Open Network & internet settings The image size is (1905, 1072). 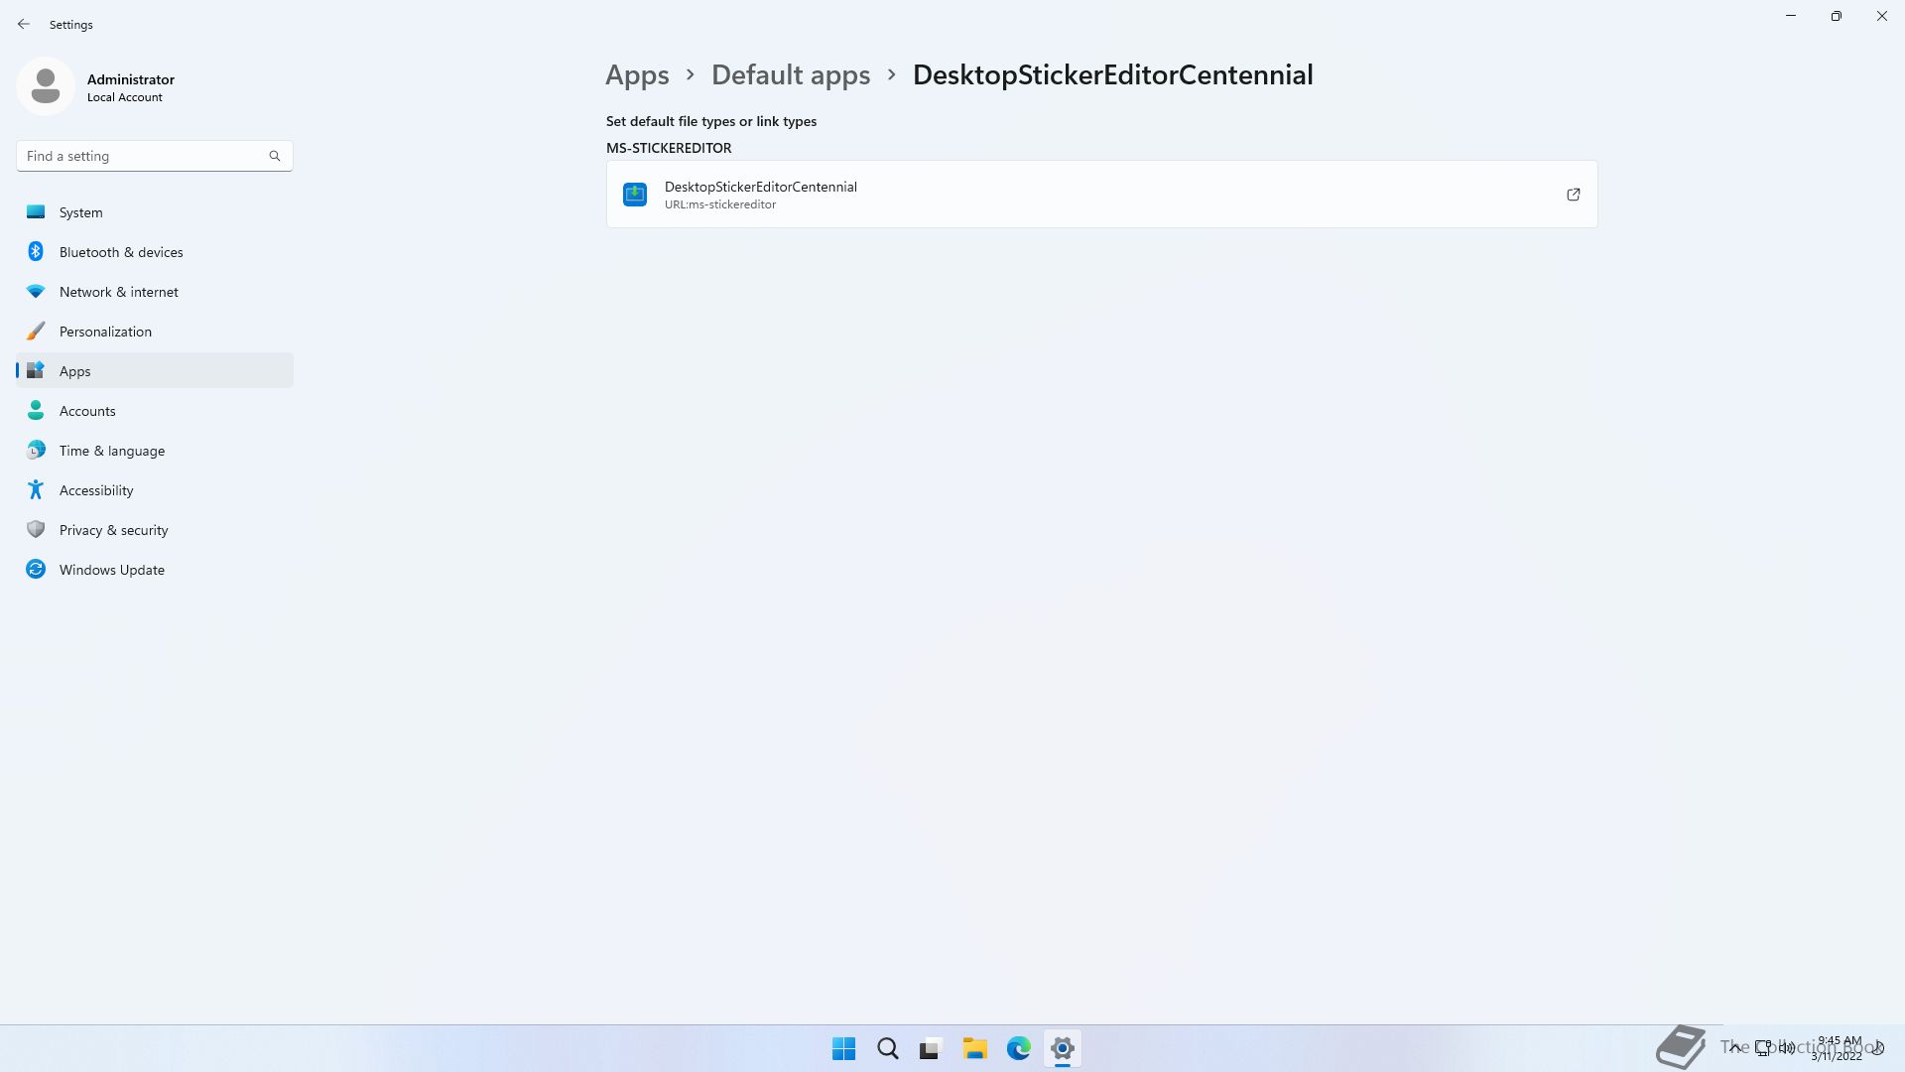pyautogui.click(x=155, y=292)
